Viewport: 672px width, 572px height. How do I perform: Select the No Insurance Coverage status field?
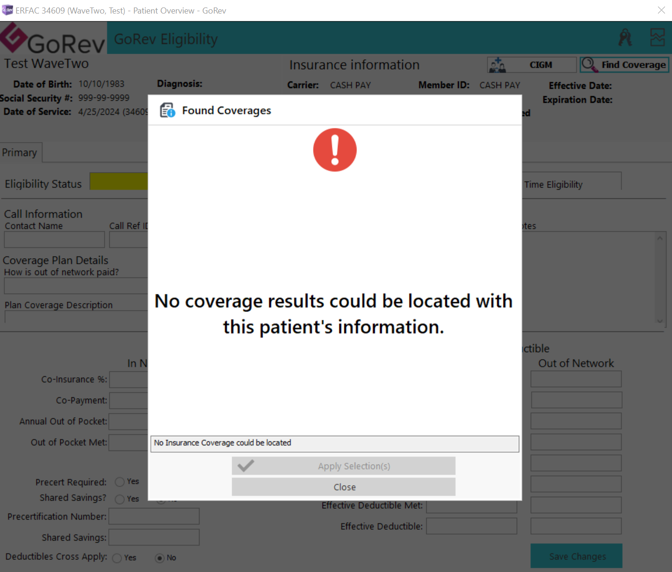click(x=335, y=444)
